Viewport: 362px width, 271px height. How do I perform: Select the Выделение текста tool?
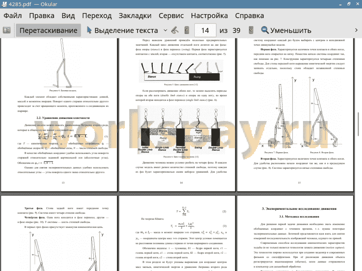coord(122,30)
